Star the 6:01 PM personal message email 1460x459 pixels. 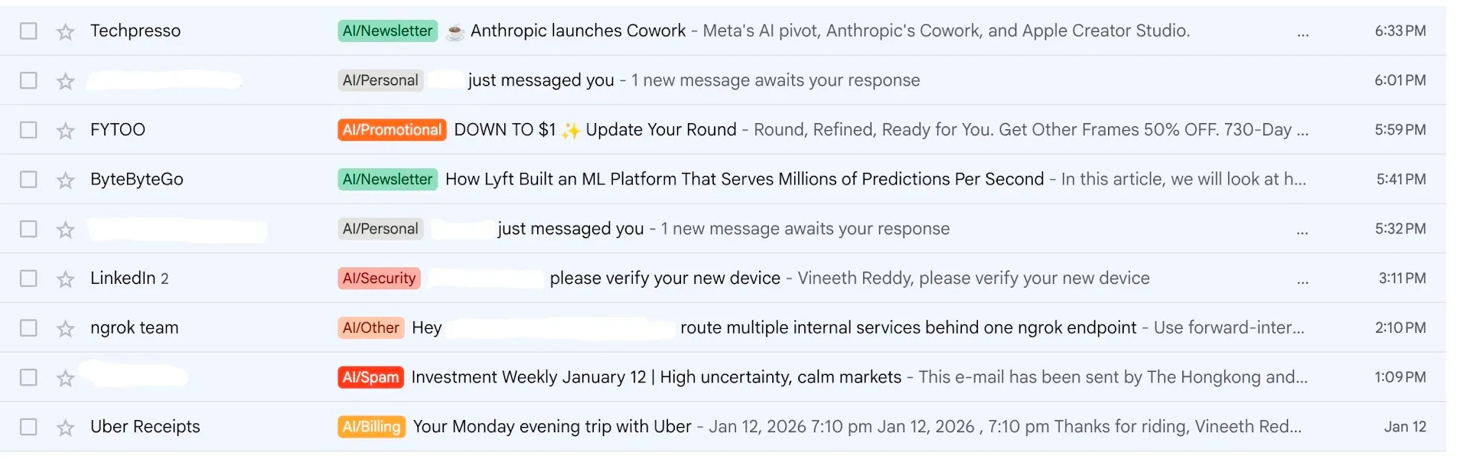pyautogui.click(x=66, y=81)
